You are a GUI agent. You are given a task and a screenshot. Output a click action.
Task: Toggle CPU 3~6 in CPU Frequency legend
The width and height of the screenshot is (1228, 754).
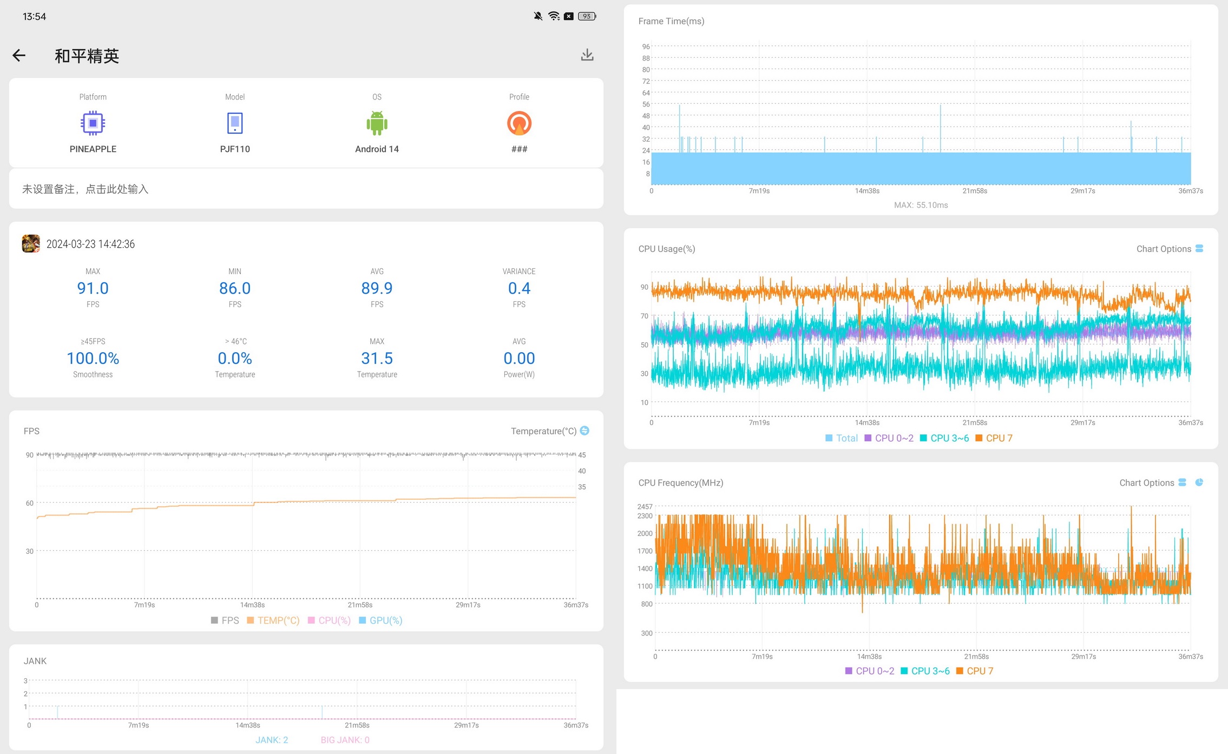tap(925, 671)
